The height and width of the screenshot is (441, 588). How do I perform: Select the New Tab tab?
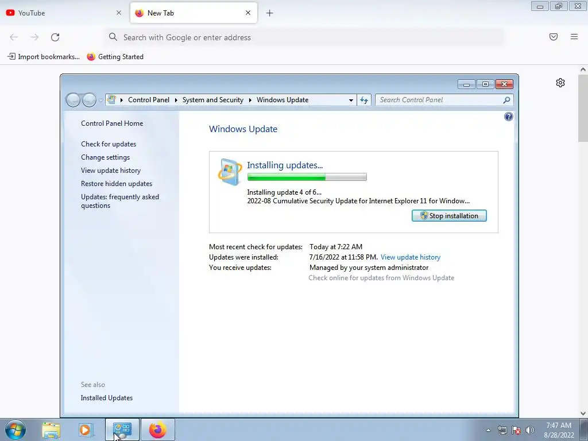pyautogui.click(x=194, y=13)
